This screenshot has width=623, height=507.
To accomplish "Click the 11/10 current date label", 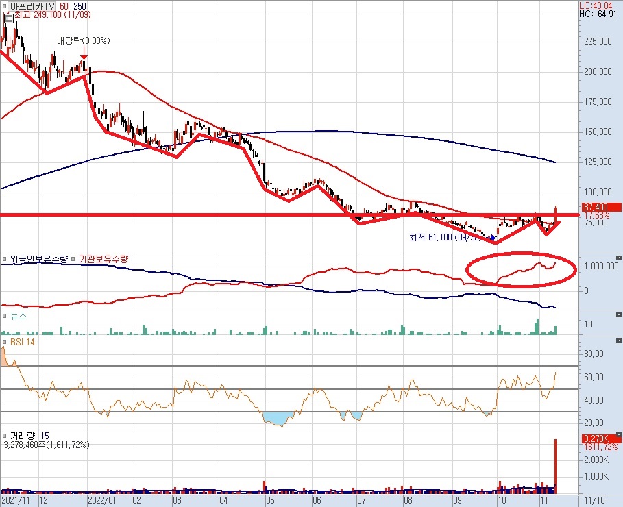I will (x=595, y=500).
